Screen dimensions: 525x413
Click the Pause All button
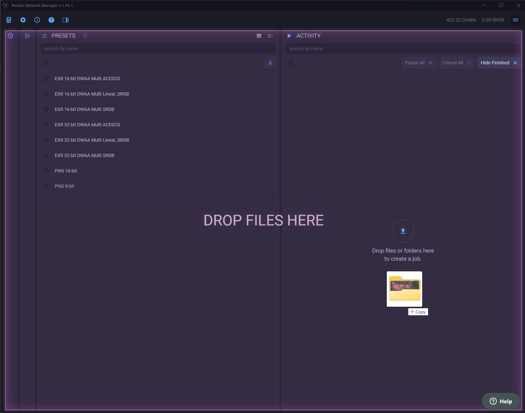click(418, 63)
